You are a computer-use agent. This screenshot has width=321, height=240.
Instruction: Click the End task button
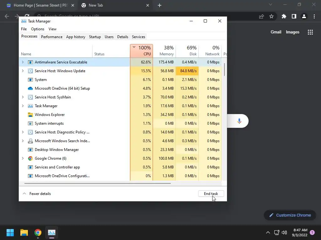click(x=211, y=194)
